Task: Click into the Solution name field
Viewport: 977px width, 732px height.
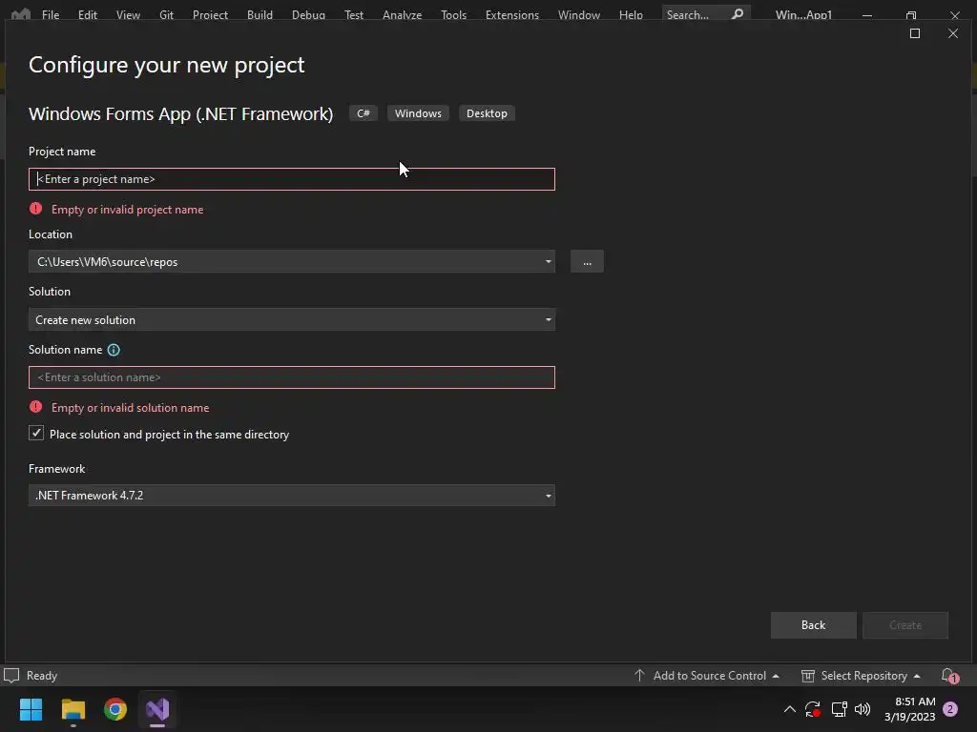Action: click(x=292, y=377)
